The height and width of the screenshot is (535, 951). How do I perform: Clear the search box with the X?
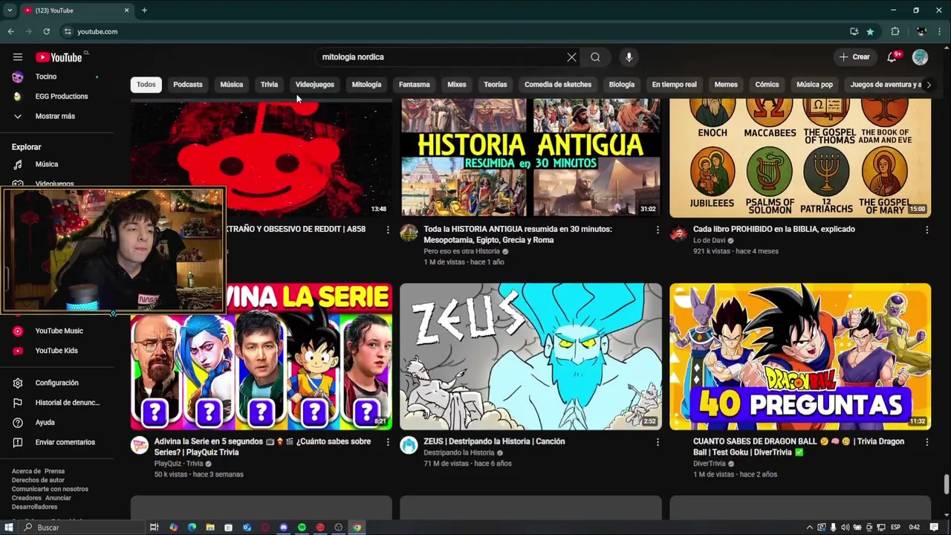571,57
